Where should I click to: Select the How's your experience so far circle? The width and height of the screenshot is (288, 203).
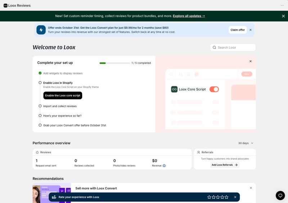[x=40, y=116]
